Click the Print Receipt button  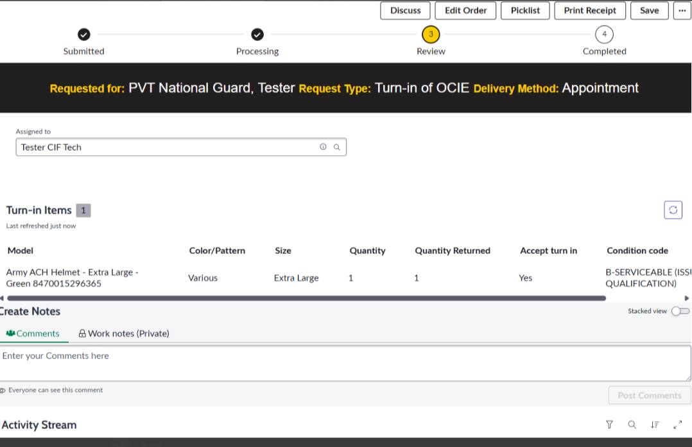point(589,10)
